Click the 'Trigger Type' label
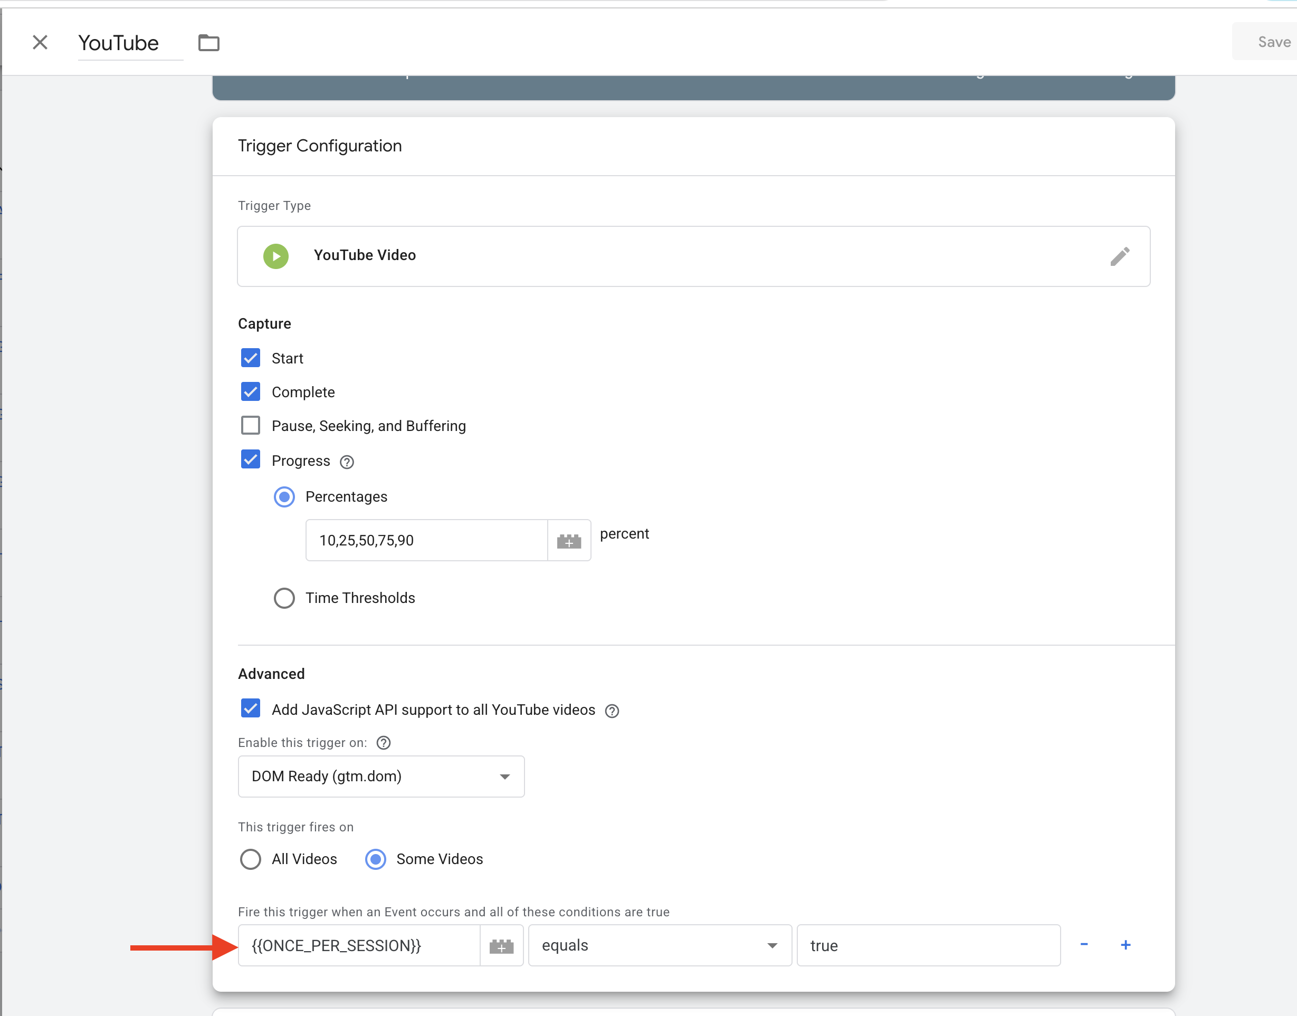This screenshot has width=1297, height=1016. [x=274, y=206]
